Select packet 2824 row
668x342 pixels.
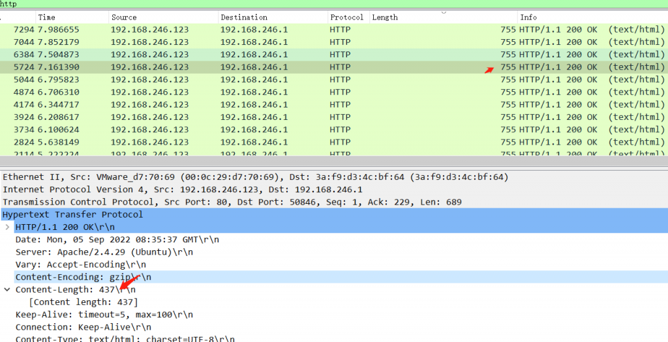tap(334, 142)
